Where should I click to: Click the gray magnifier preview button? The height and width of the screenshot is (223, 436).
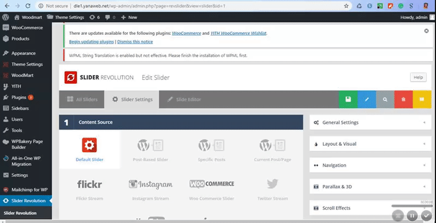click(385, 100)
